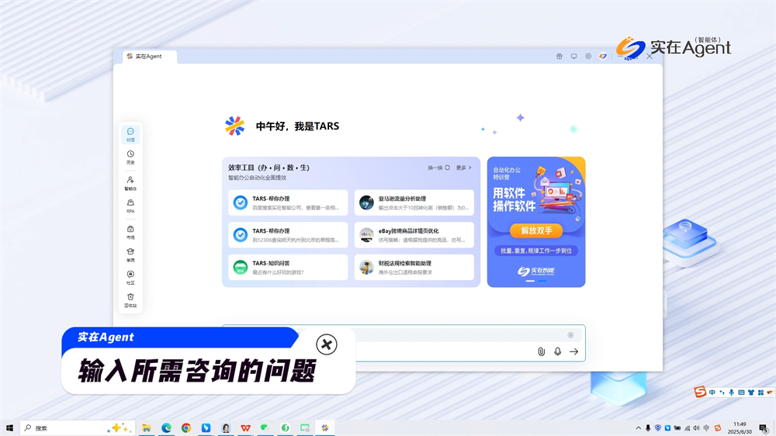Click the 解放双手 banner button
Image resolution: width=776 pixels, height=436 pixels.
535,231
